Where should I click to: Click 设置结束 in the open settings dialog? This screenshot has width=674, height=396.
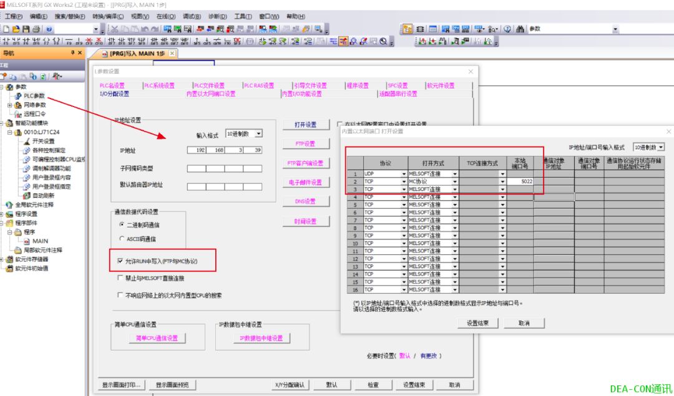[477, 323]
